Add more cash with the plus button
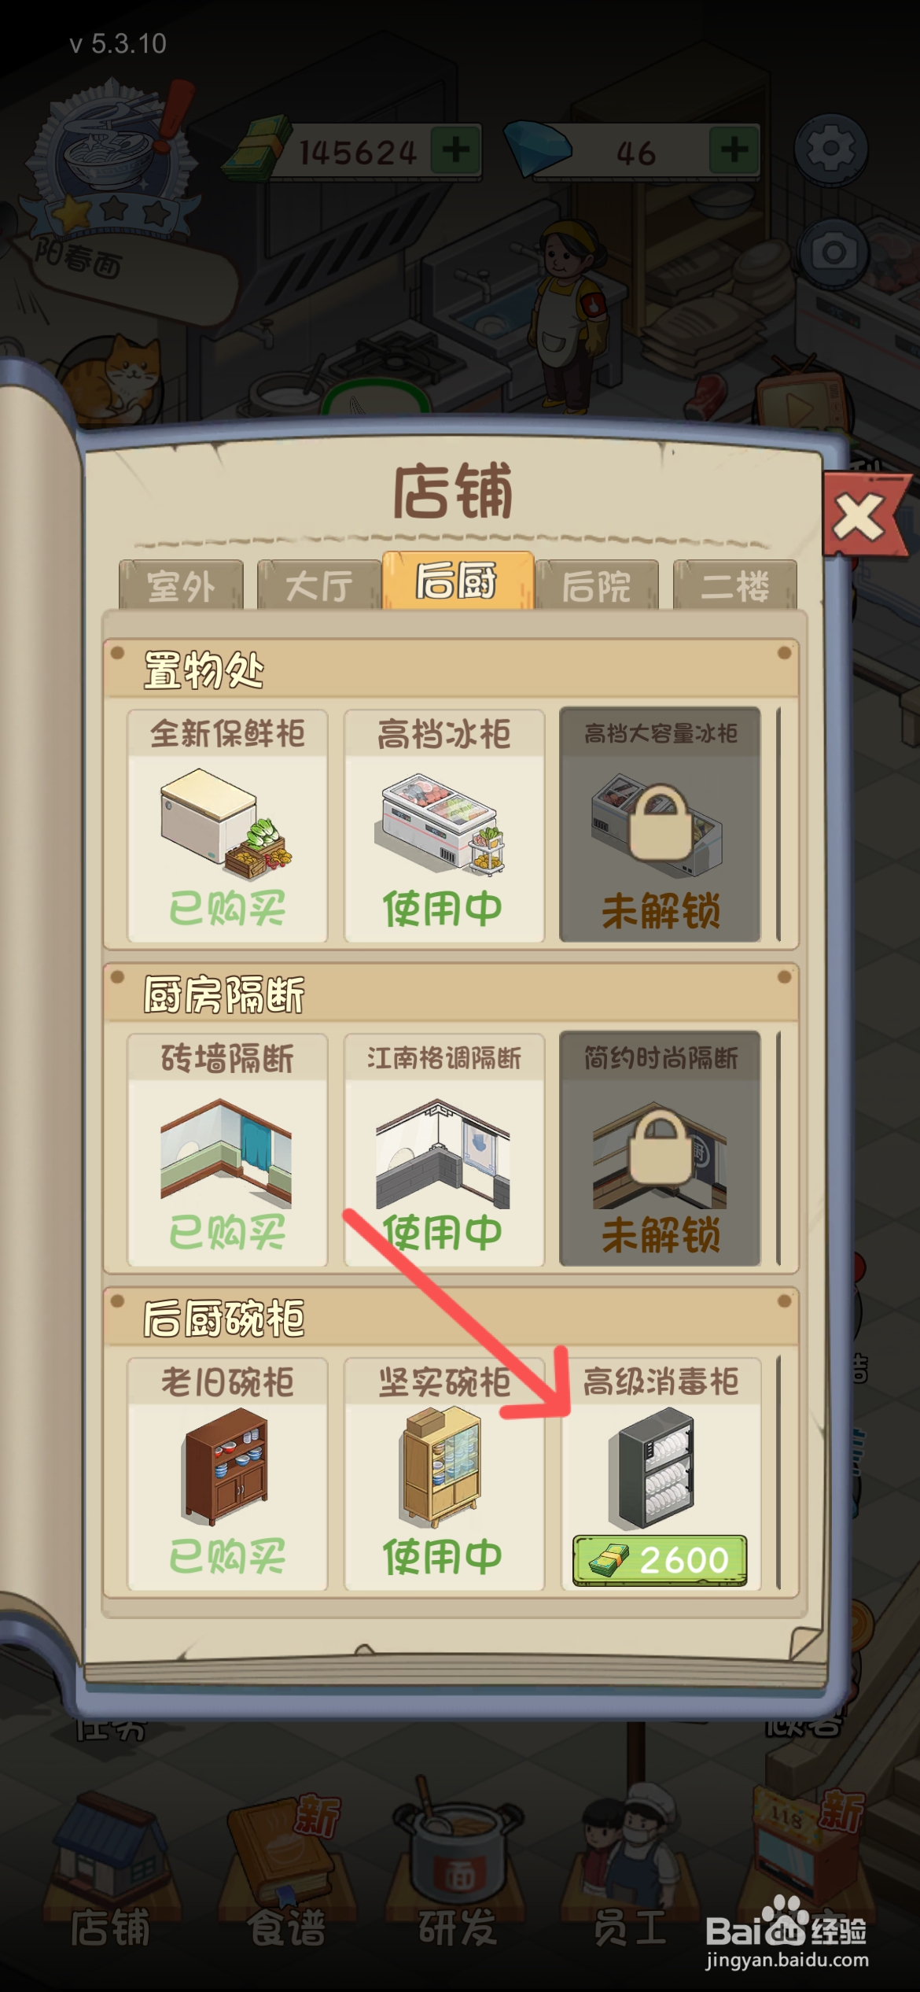920x1992 pixels. coord(456,149)
